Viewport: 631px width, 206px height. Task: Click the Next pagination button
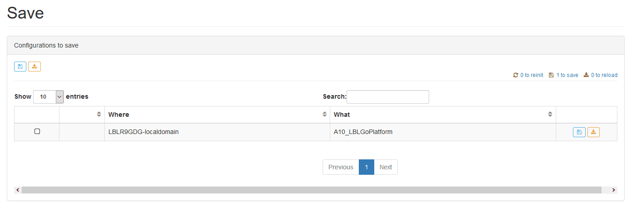tap(386, 167)
